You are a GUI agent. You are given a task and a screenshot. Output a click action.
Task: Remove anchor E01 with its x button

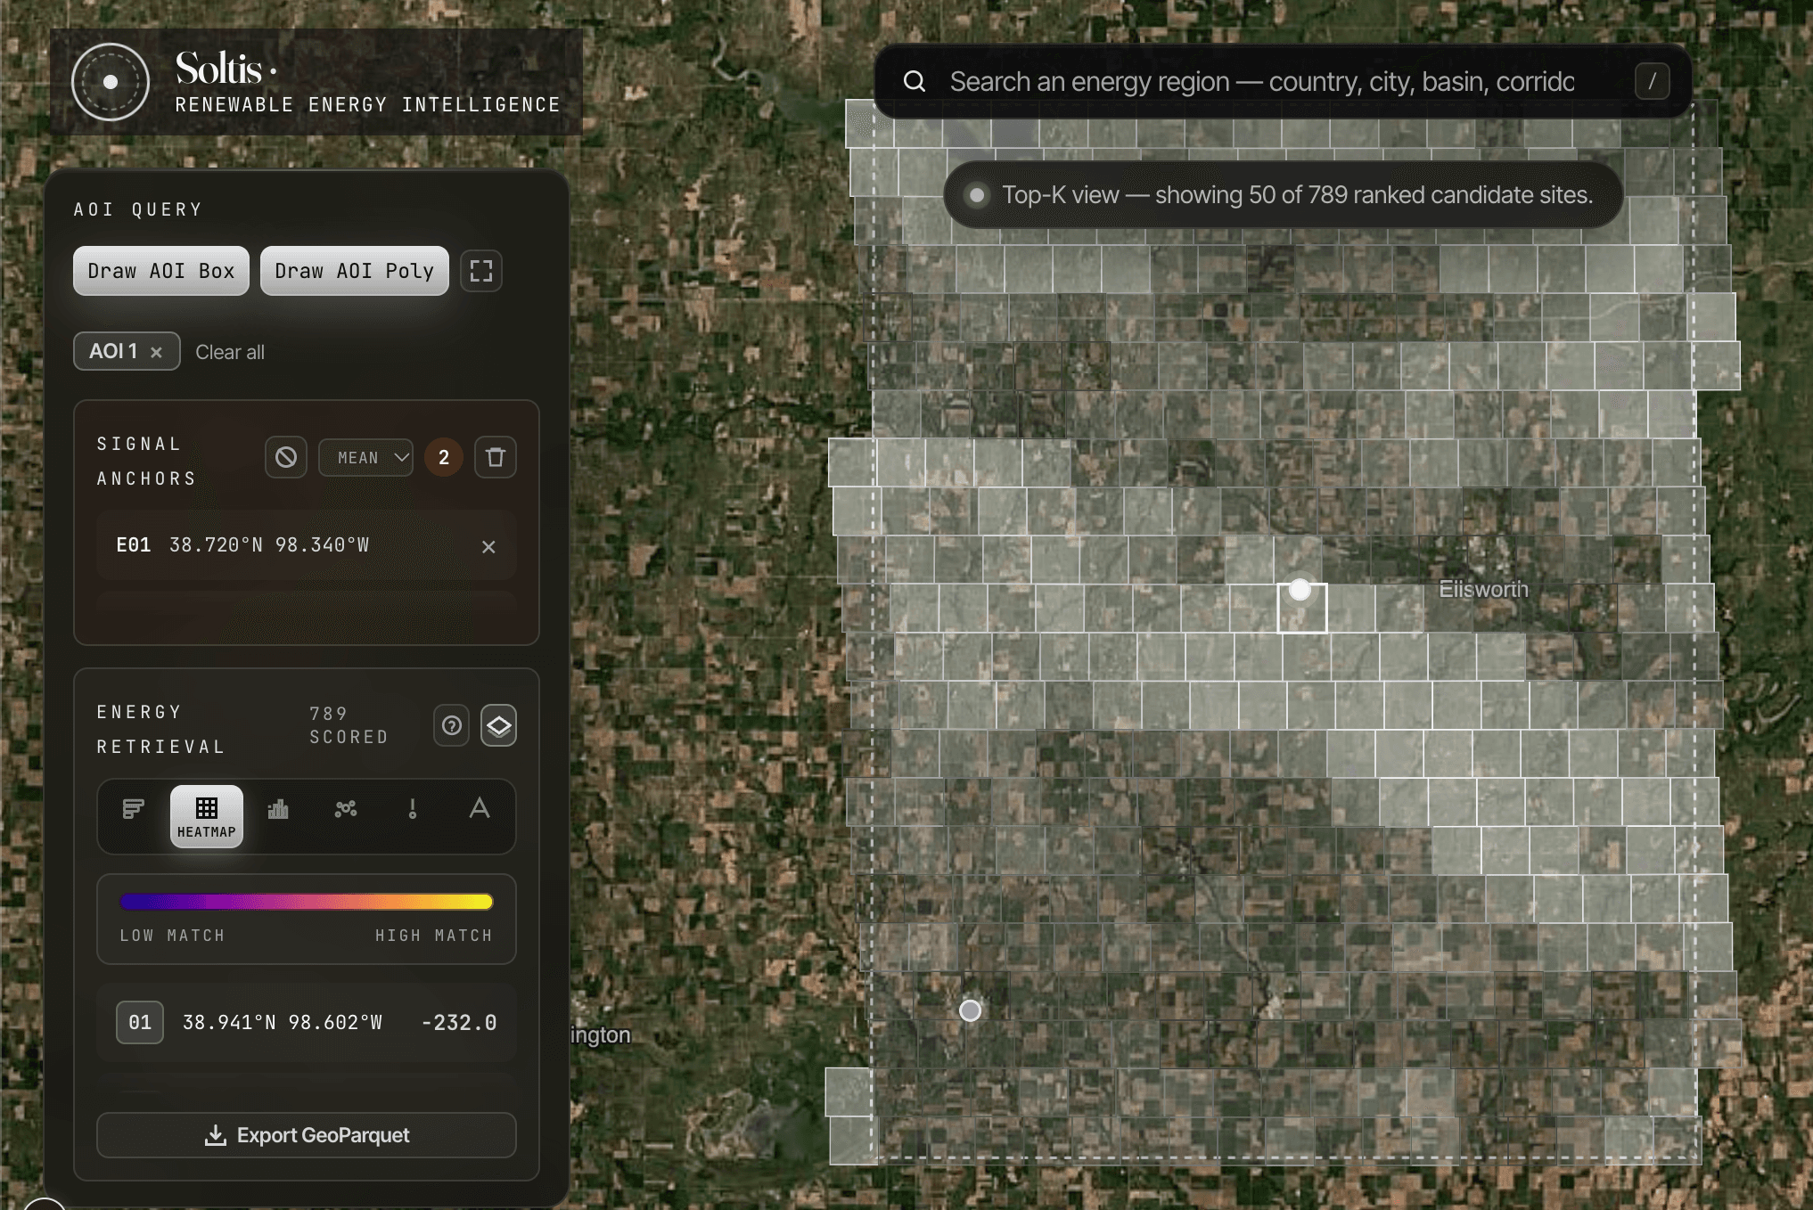(x=488, y=546)
